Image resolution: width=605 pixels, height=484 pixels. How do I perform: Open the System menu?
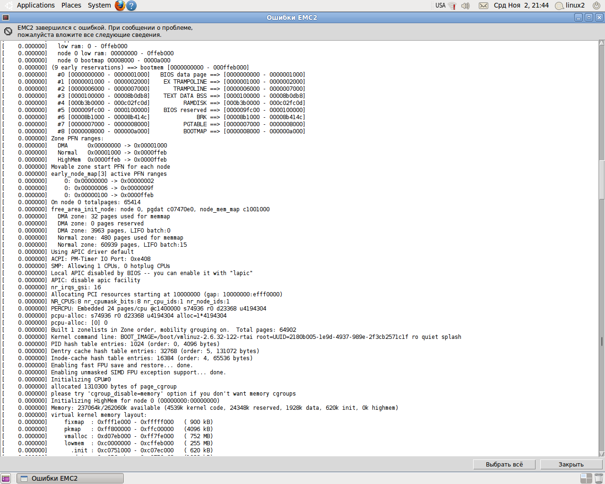[x=99, y=5]
